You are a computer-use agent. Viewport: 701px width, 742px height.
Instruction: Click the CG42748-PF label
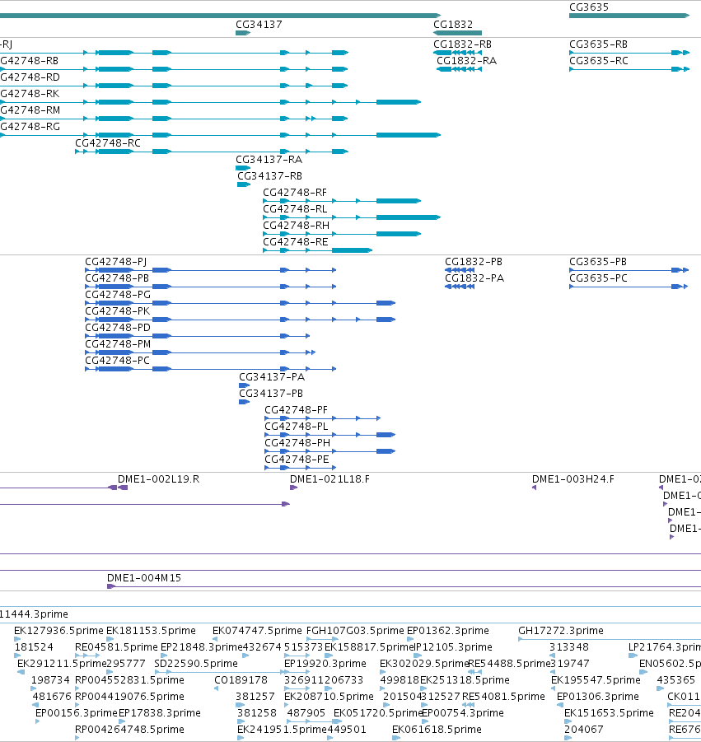(x=296, y=410)
